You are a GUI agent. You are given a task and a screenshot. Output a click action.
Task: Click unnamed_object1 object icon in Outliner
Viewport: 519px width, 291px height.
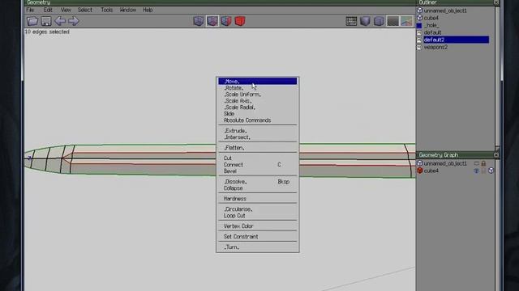point(420,11)
